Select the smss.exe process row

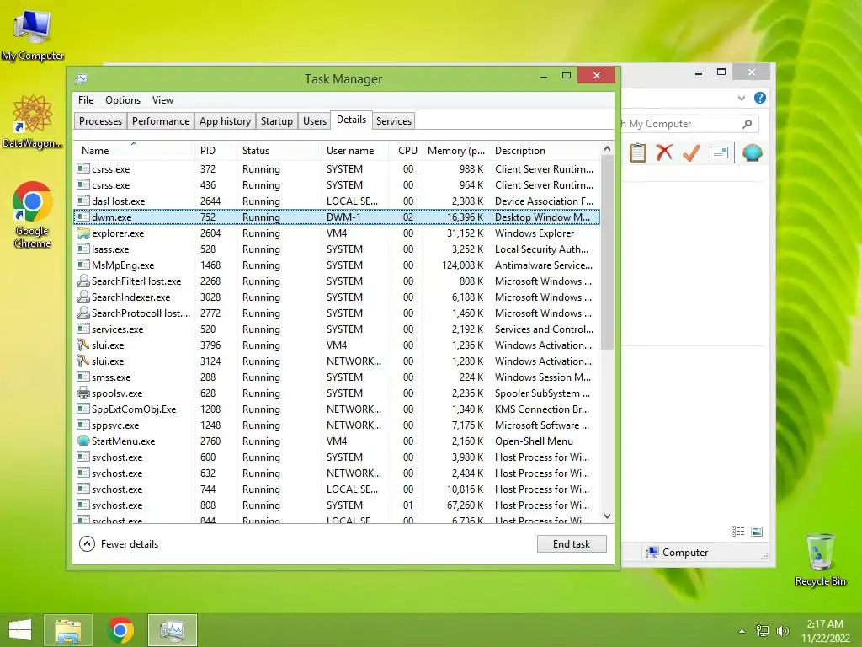(x=337, y=377)
